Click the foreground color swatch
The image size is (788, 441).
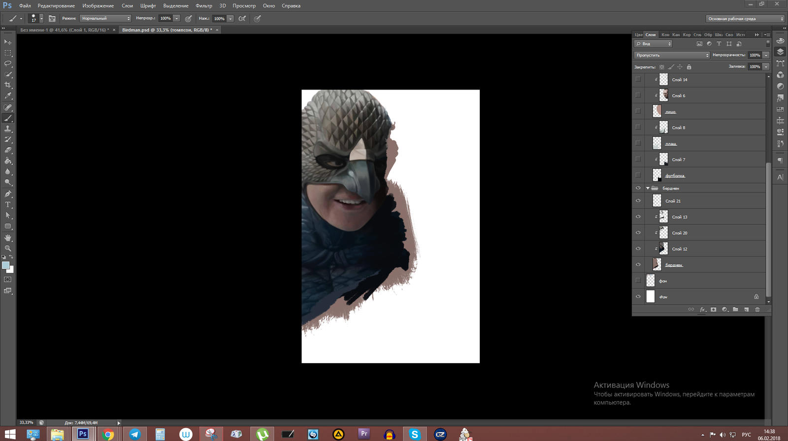tap(5, 265)
